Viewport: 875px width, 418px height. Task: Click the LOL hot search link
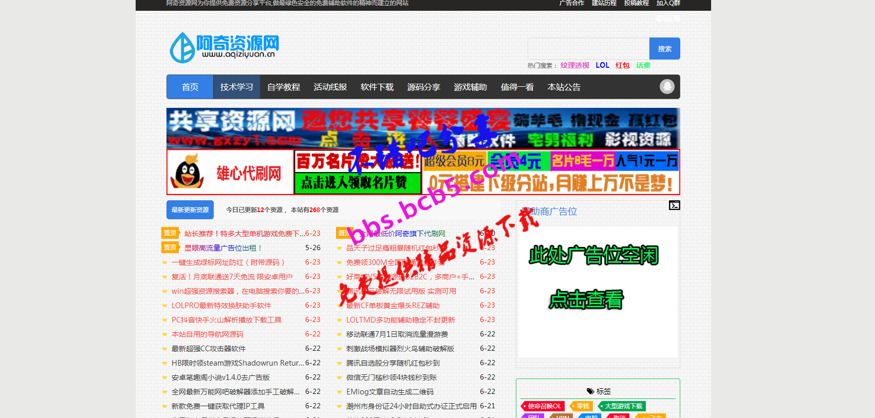[x=602, y=65]
